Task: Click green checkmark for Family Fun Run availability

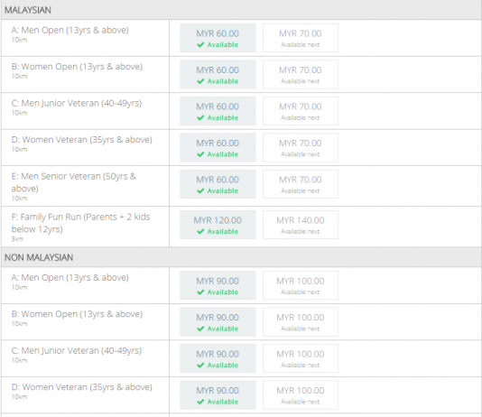Action: (x=200, y=232)
